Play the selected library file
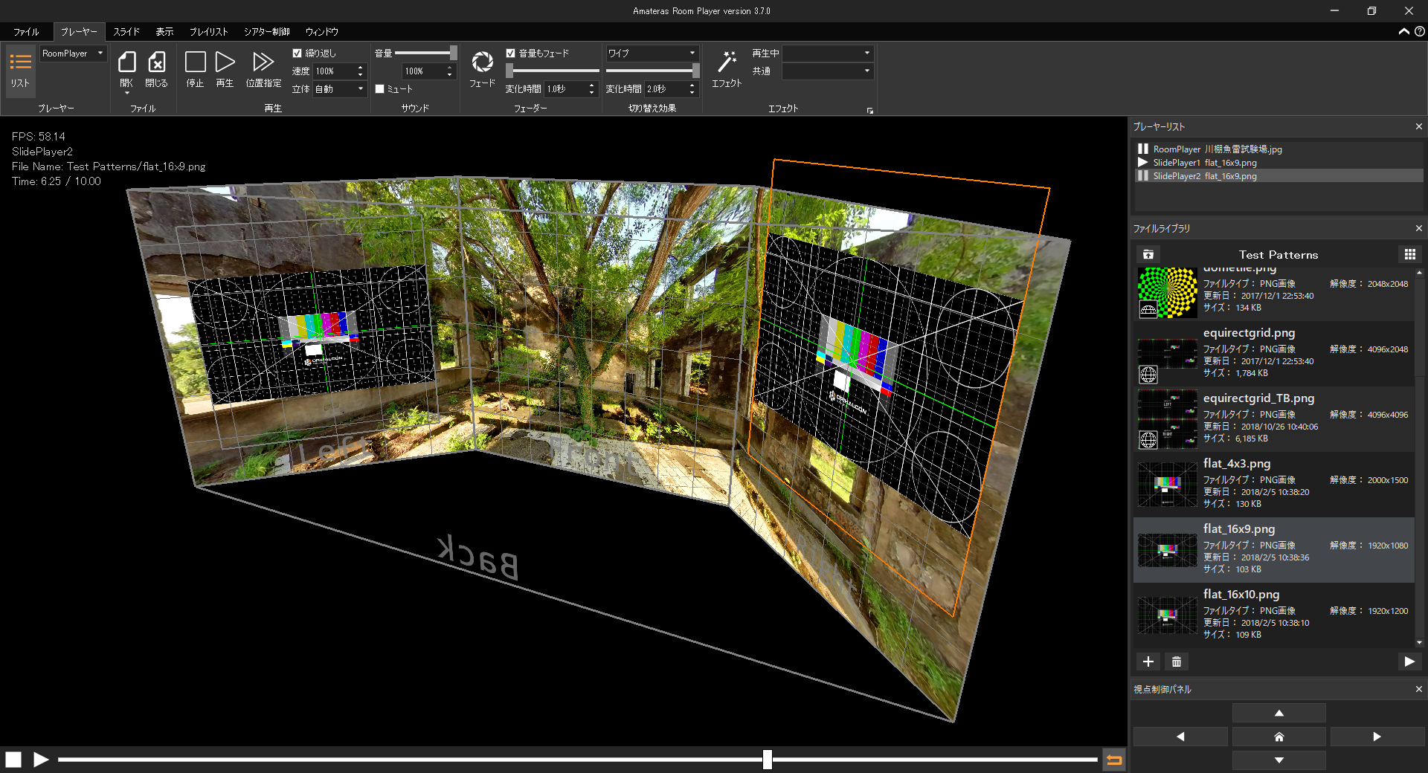Viewport: 1428px width, 773px height. point(1409,662)
